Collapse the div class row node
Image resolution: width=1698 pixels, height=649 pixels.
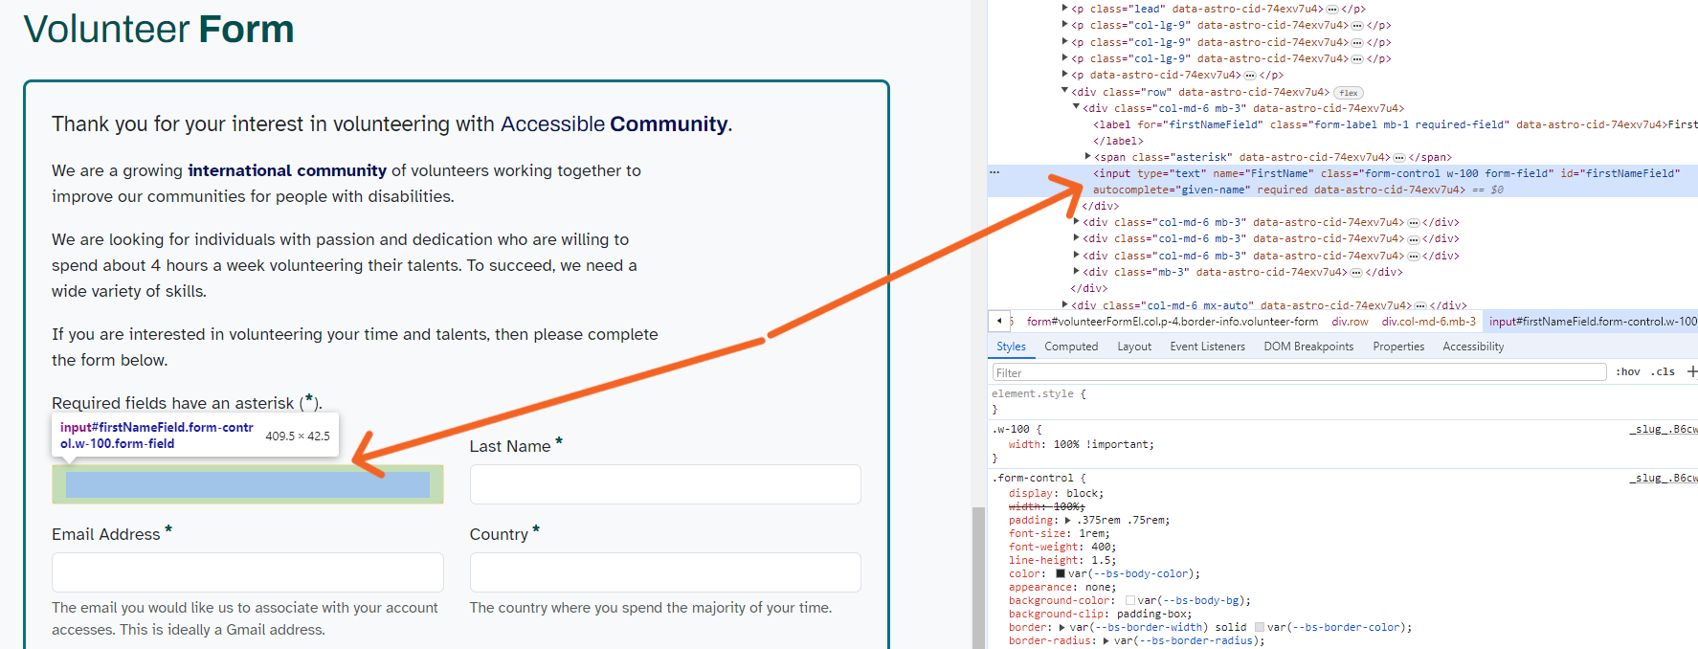point(1064,91)
